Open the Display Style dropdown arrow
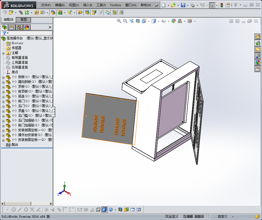262x220 pixels. click(159, 21)
